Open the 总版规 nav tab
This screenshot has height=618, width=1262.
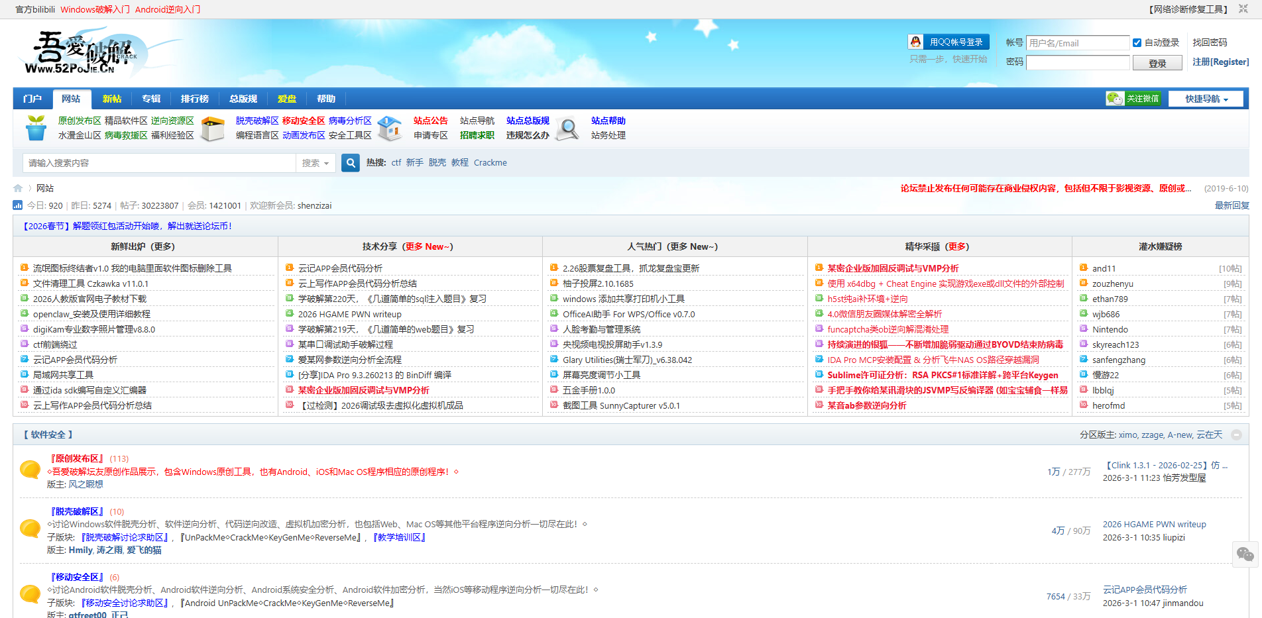[243, 99]
